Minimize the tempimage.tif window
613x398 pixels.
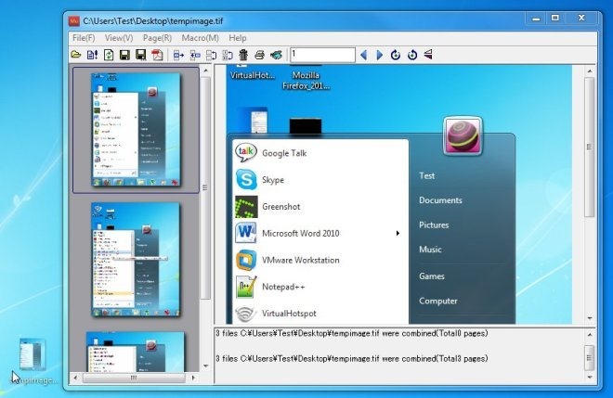click(x=536, y=19)
